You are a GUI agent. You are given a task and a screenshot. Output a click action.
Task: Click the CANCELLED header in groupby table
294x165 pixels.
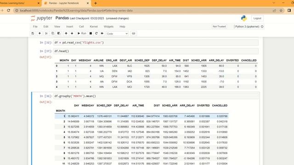tap(220, 105)
